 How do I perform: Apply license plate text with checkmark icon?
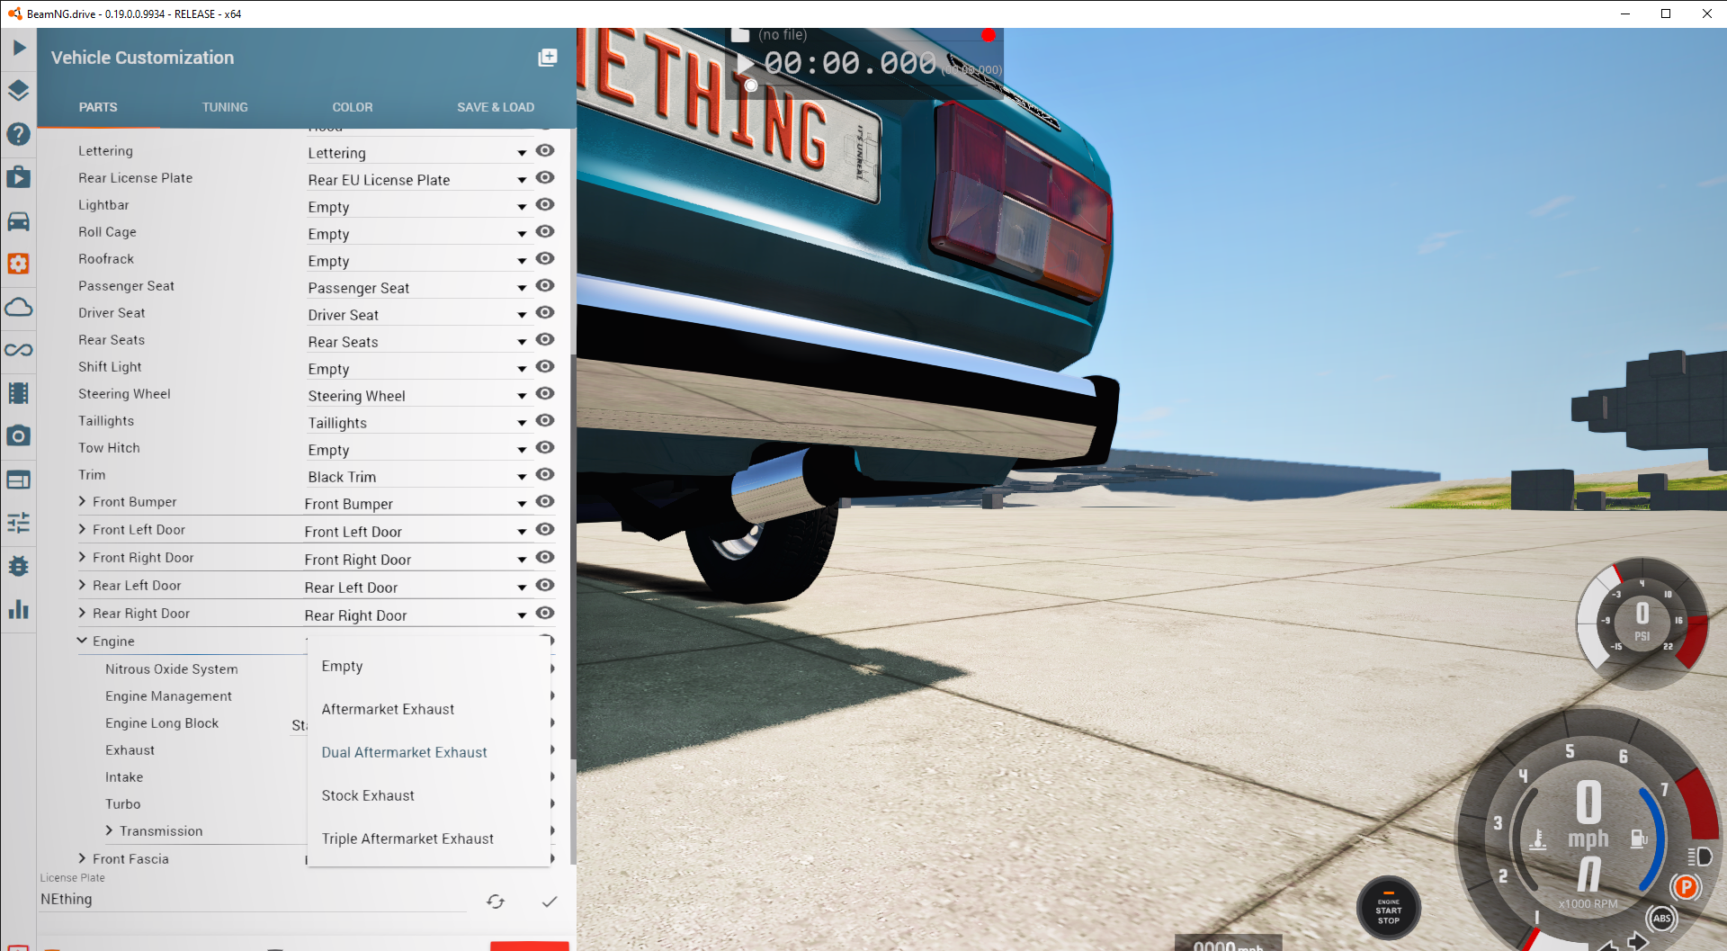[550, 901]
